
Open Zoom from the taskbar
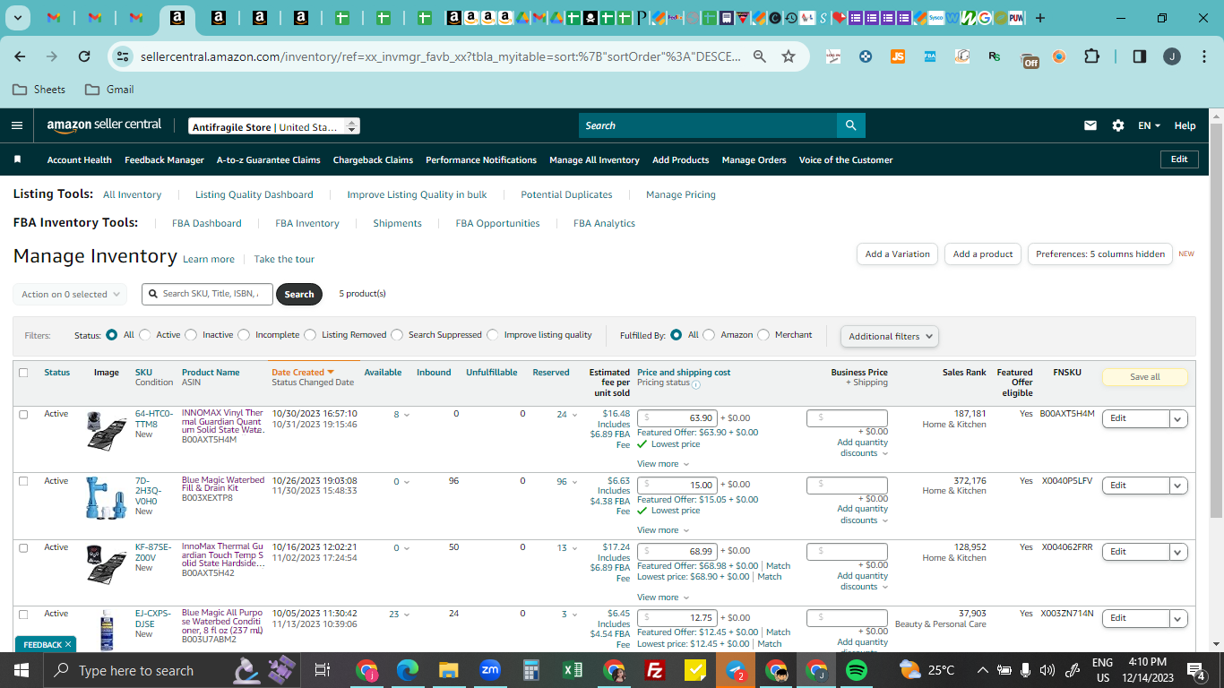490,670
